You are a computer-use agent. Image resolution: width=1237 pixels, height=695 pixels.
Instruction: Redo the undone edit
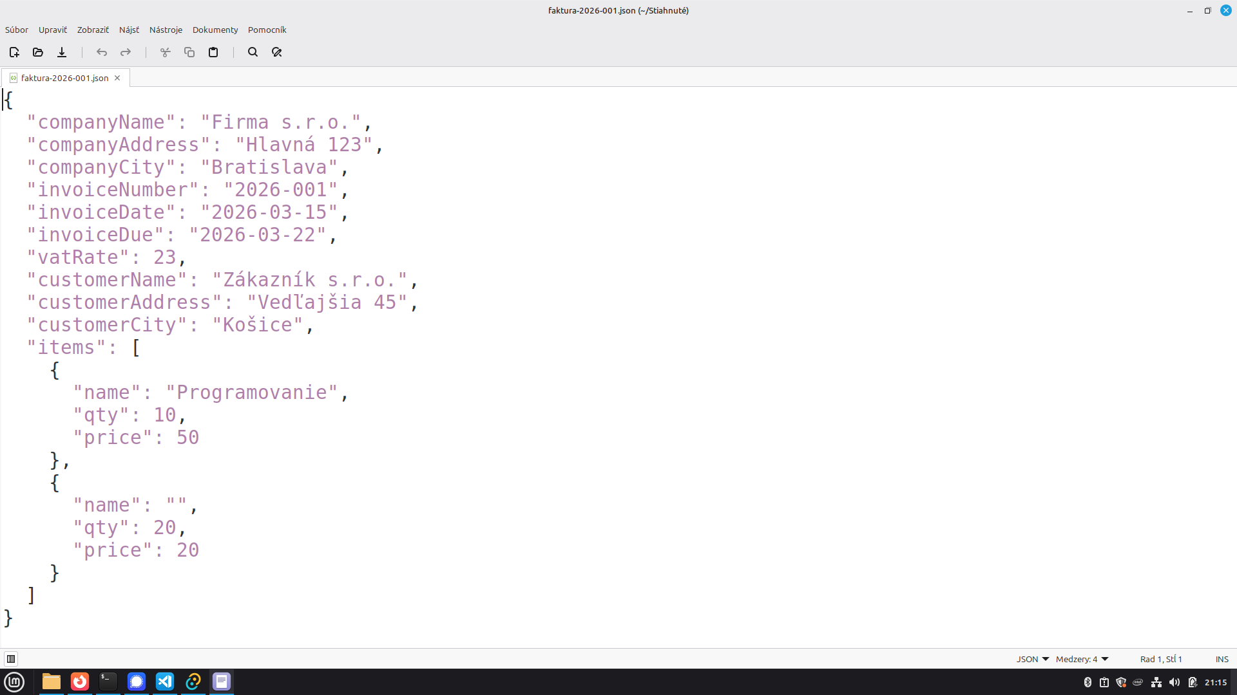coord(125,52)
